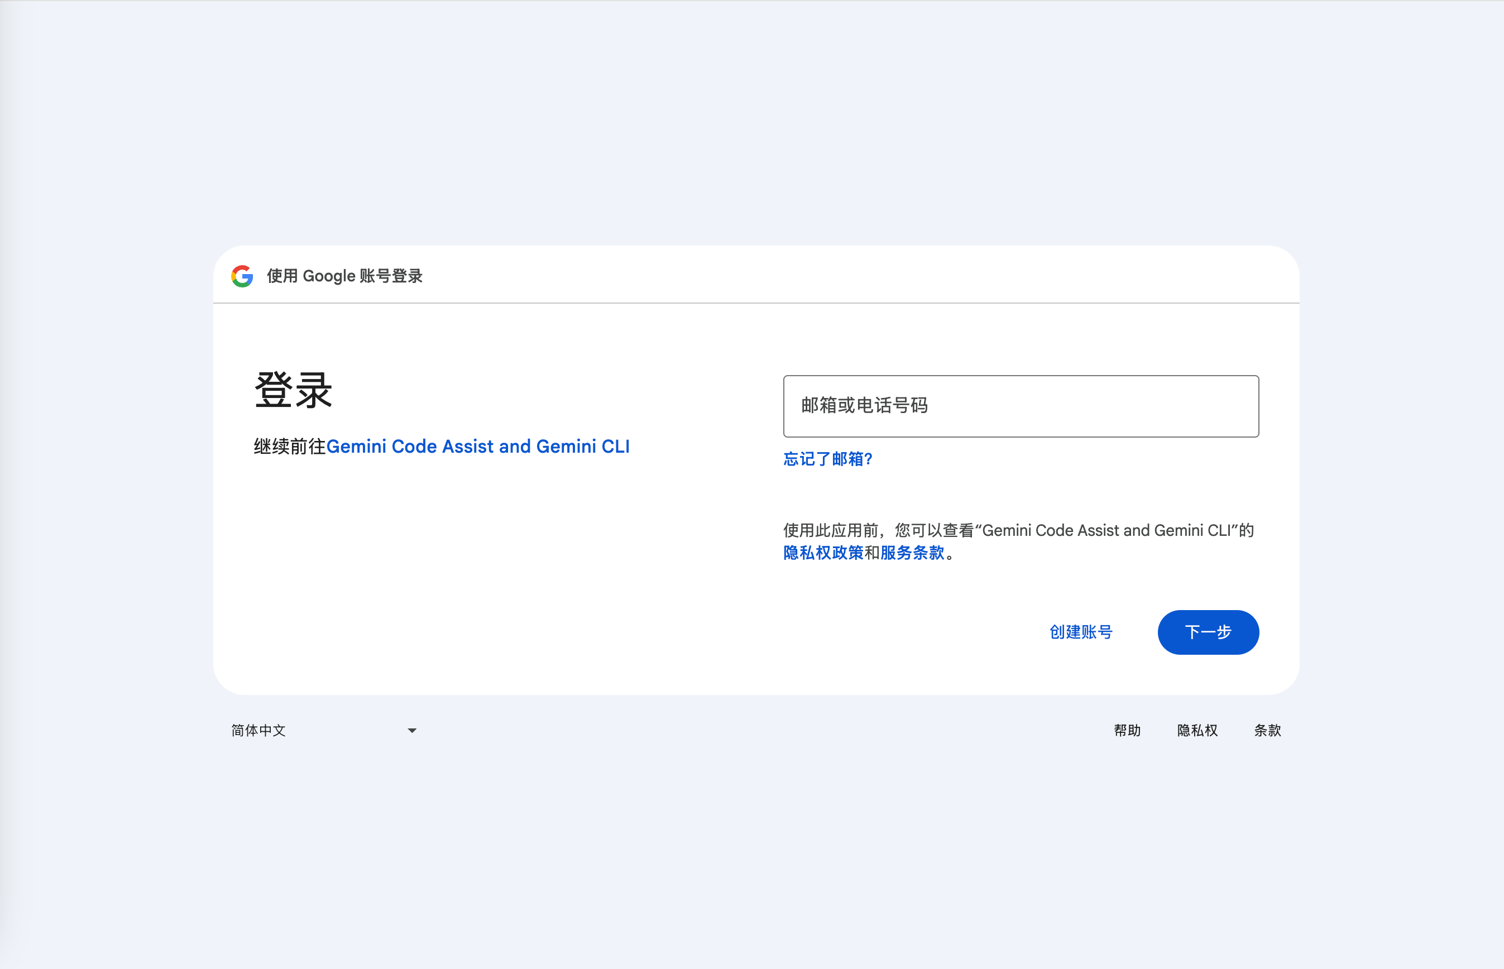Click the 忘记了邮箱? link
The height and width of the screenshot is (969, 1504).
(827, 459)
